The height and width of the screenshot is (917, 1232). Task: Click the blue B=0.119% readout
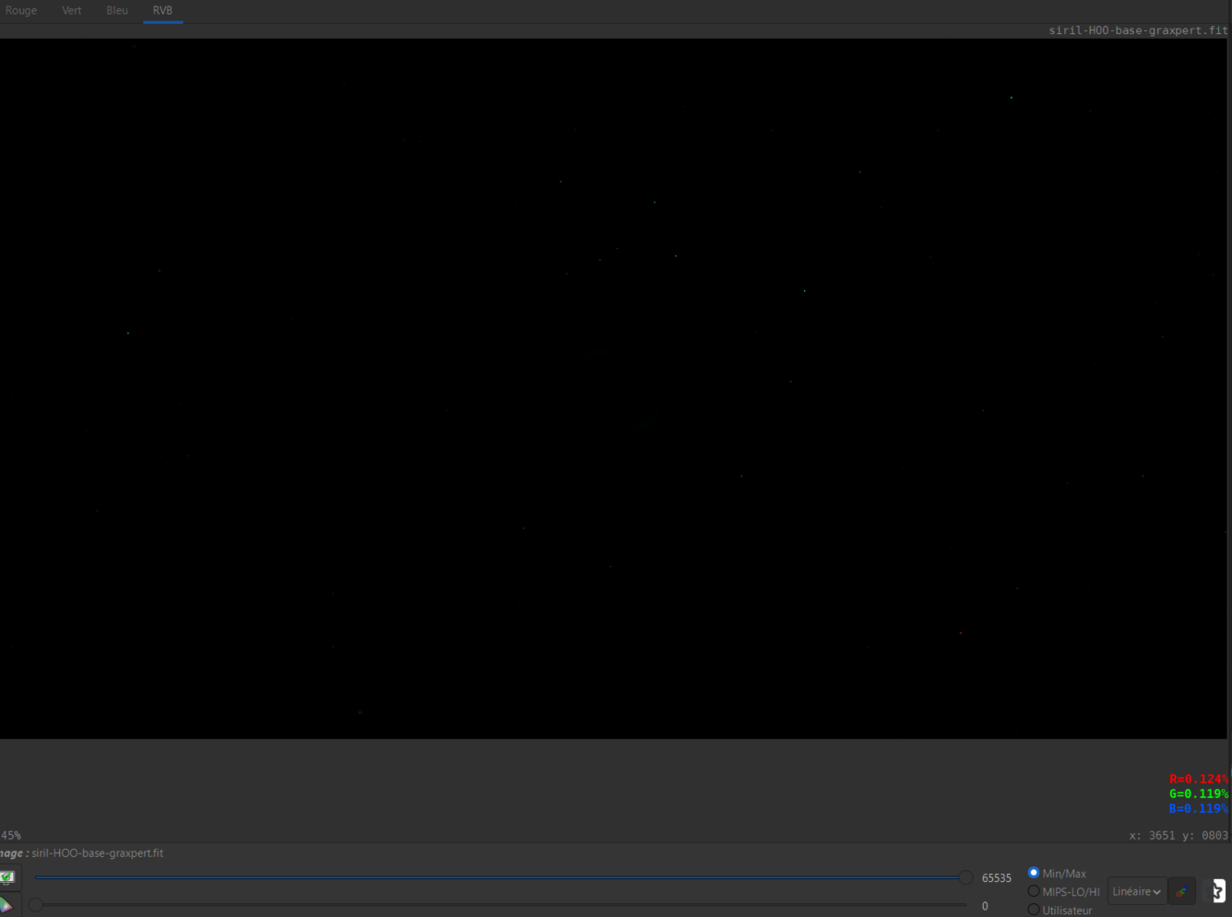(x=1199, y=808)
